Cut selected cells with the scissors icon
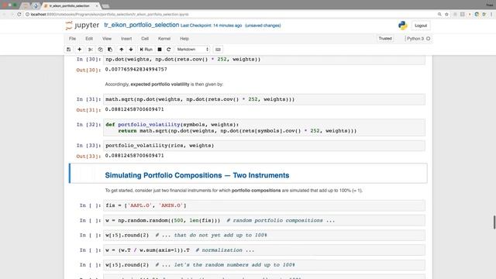This screenshot has width=496, height=279. (x=91, y=50)
